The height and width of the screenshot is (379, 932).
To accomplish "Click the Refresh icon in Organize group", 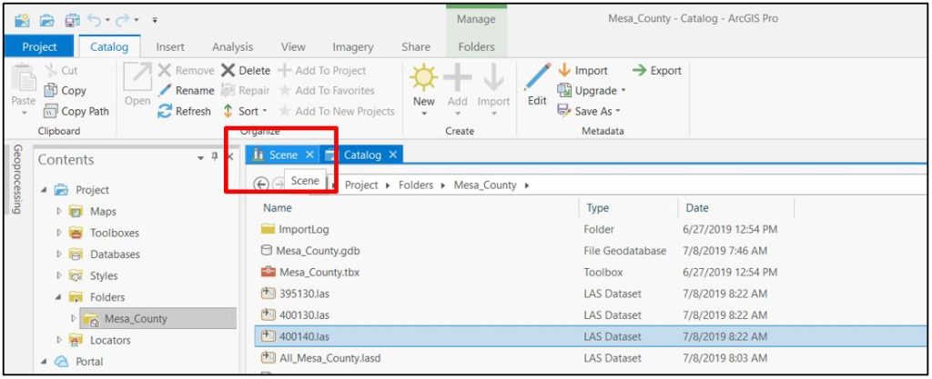I will tap(165, 111).
